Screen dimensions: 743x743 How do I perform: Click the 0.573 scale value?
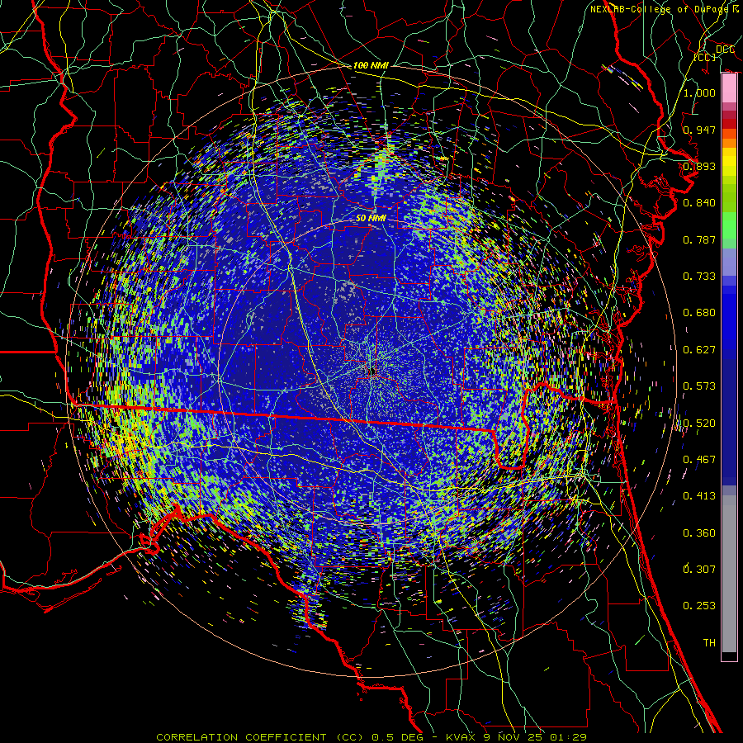[x=699, y=386]
